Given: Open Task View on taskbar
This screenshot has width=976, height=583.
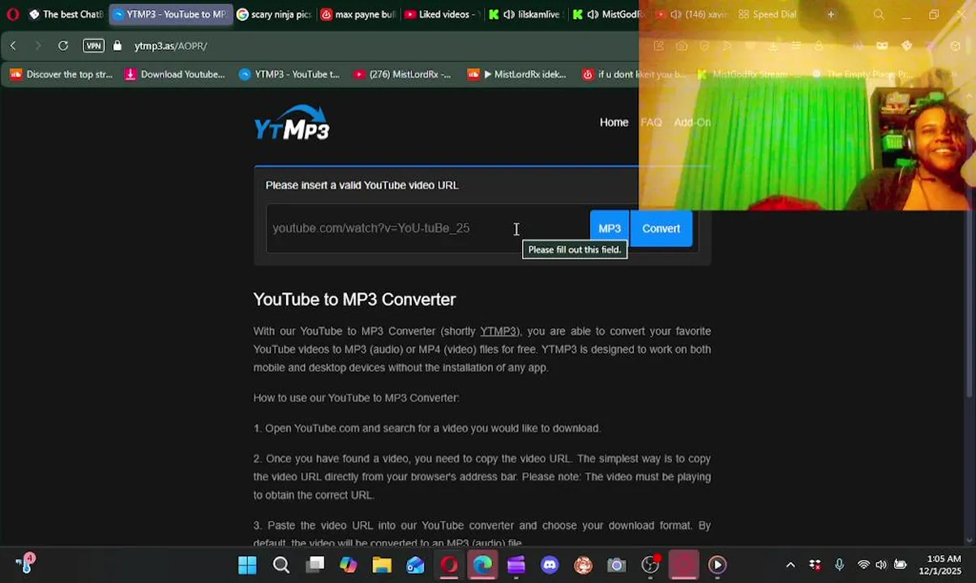Looking at the screenshot, I should tap(315, 564).
